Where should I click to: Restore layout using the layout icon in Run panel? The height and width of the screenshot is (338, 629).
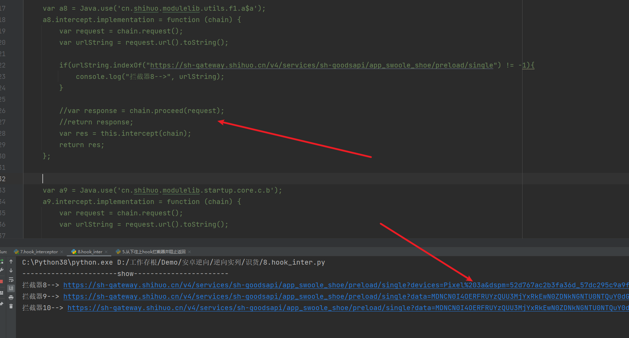(1, 293)
